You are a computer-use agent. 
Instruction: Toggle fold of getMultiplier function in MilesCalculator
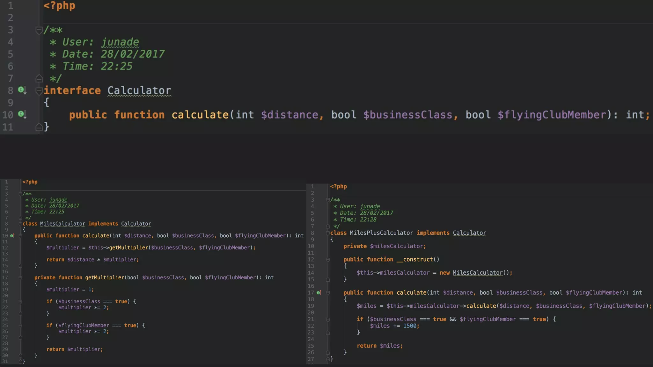coord(20,278)
